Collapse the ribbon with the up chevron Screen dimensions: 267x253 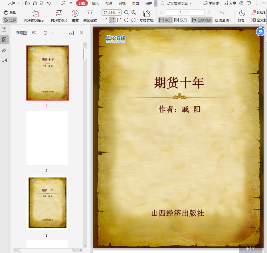[263, 3]
